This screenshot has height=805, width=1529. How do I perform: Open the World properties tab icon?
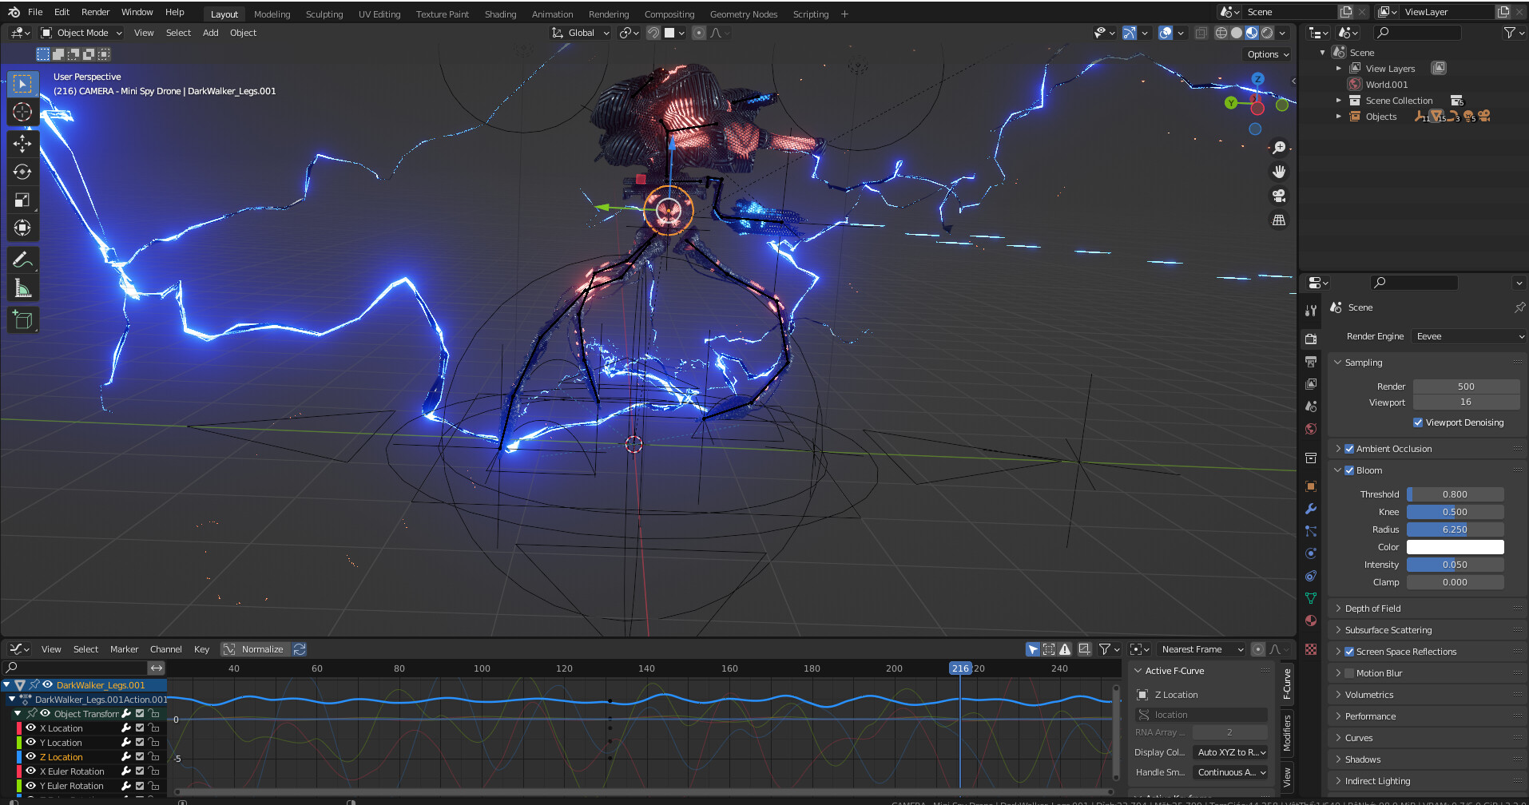(1311, 429)
